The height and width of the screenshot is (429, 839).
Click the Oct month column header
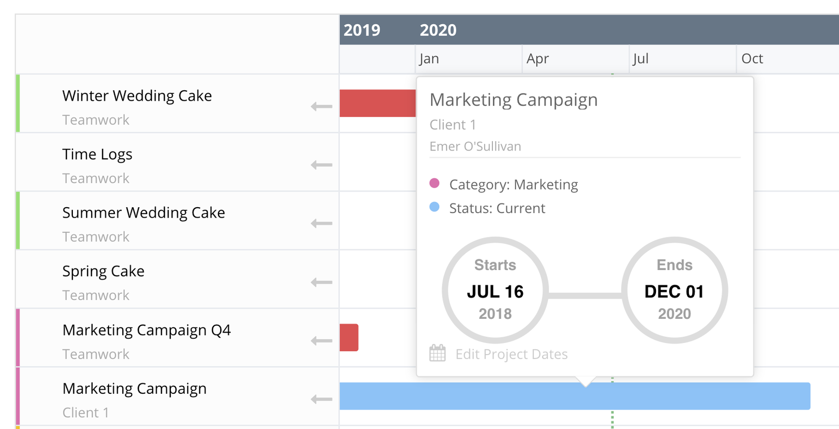tap(752, 59)
